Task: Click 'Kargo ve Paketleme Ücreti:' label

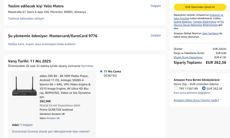Action: pyautogui.click(x=189, y=53)
